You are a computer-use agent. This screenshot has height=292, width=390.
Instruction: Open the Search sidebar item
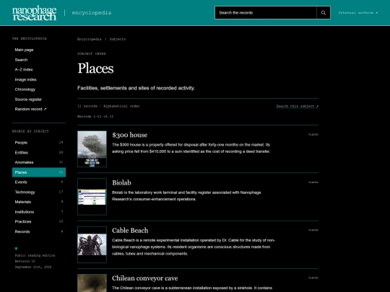(21, 60)
